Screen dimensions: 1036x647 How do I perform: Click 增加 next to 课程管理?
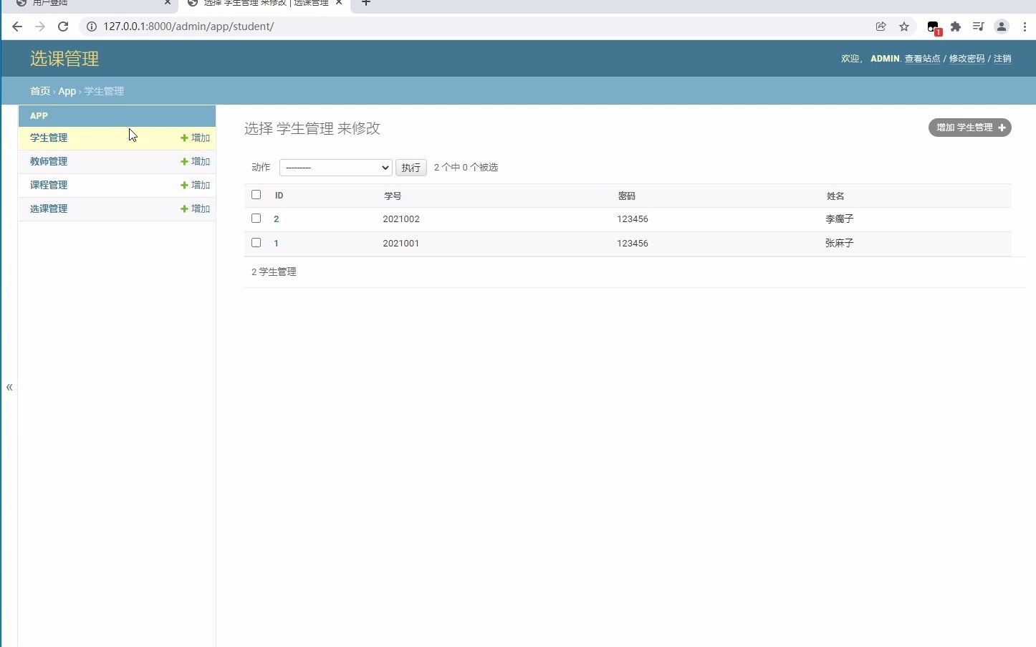pyautogui.click(x=195, y=185)
